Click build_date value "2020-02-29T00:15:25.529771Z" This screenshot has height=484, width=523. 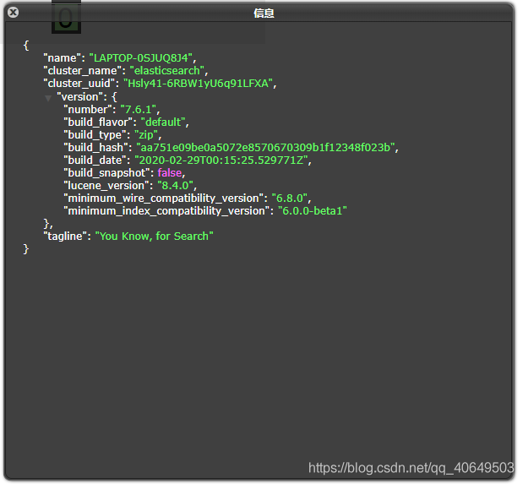[221, 160]
